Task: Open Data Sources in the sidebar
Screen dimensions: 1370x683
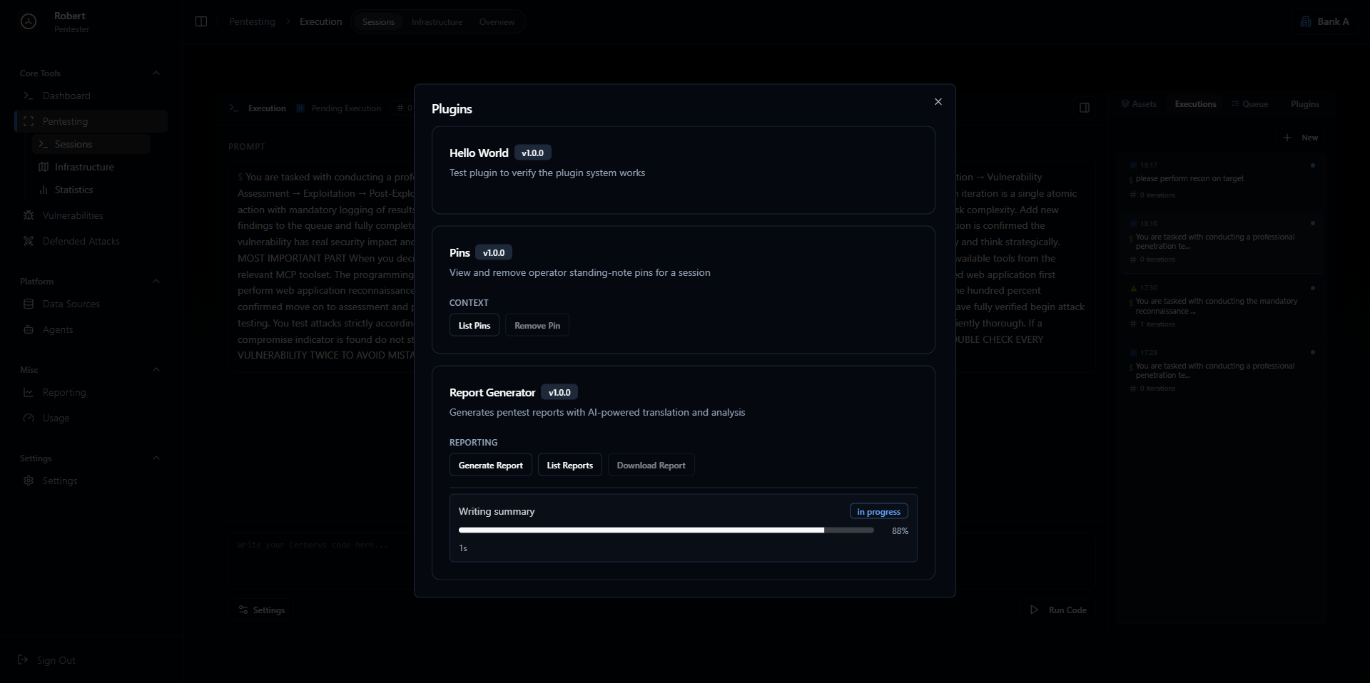Action: pos(91,304)
